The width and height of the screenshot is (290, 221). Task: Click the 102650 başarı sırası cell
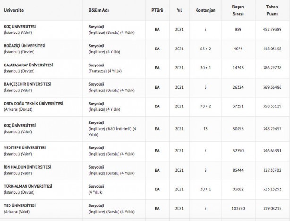click(241, 207)
